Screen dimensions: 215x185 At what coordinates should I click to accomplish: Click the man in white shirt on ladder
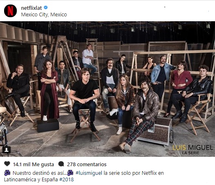click(89, 59)
